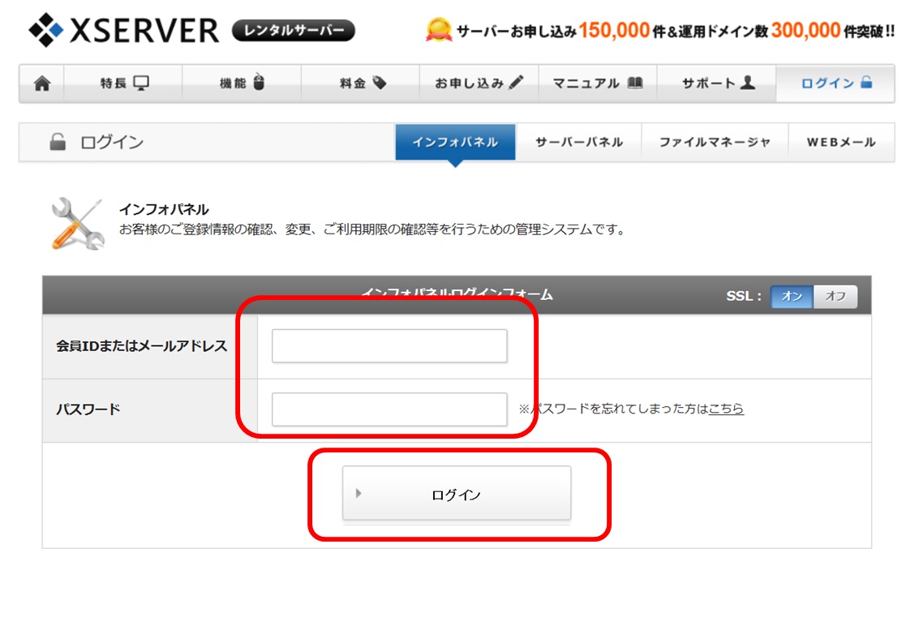
Task: Switch to WEBメール tab
Action: tap(840, 142)
